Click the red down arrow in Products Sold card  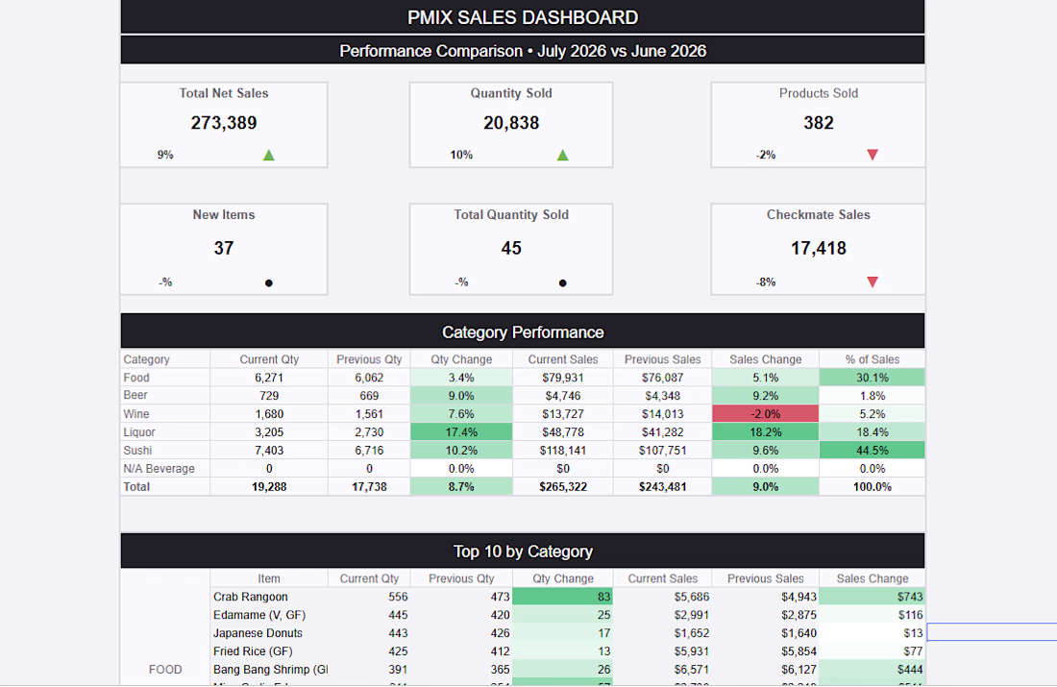[x=873, y=155]
